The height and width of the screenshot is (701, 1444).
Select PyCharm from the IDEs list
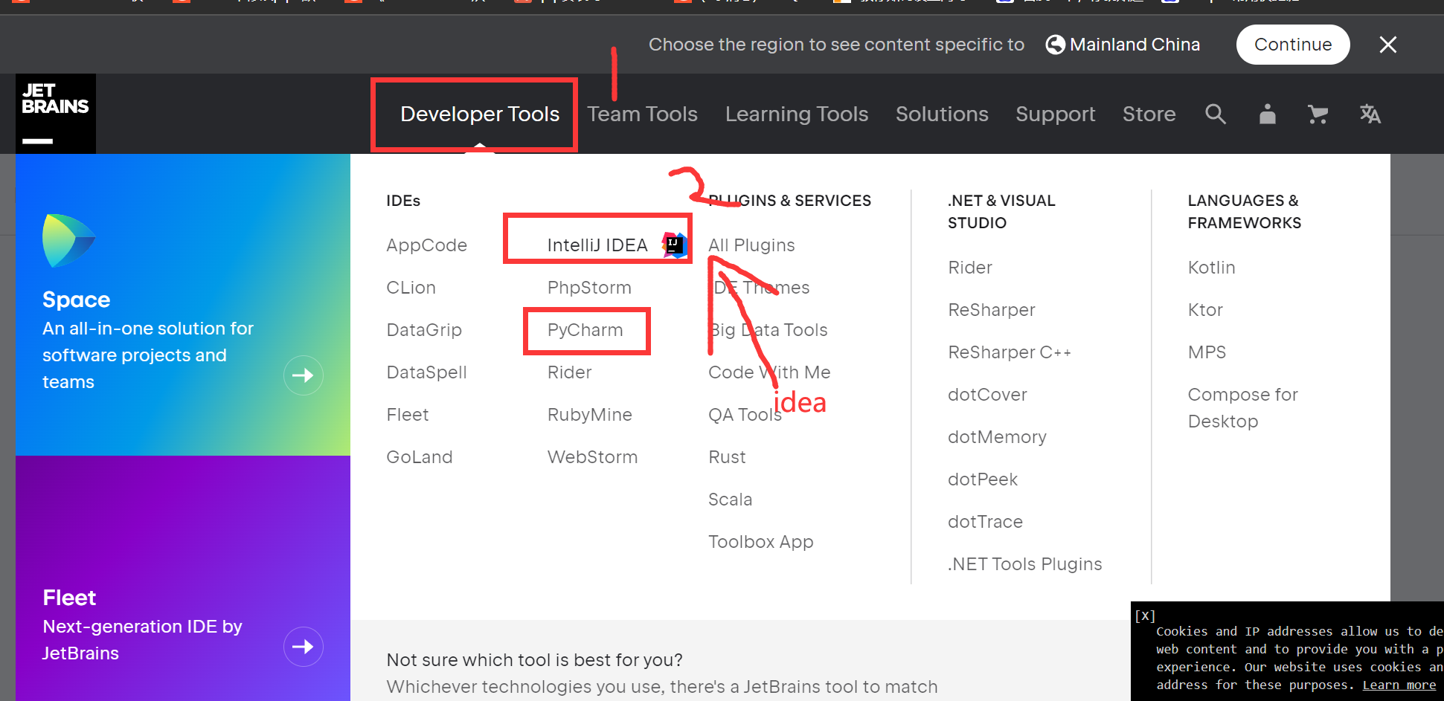click(x=585, y=329)
